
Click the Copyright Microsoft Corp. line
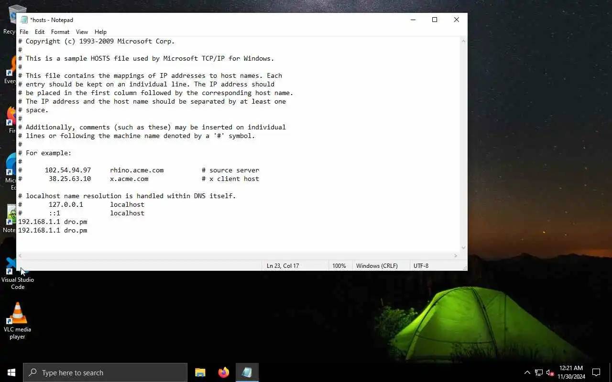point(97,41)
